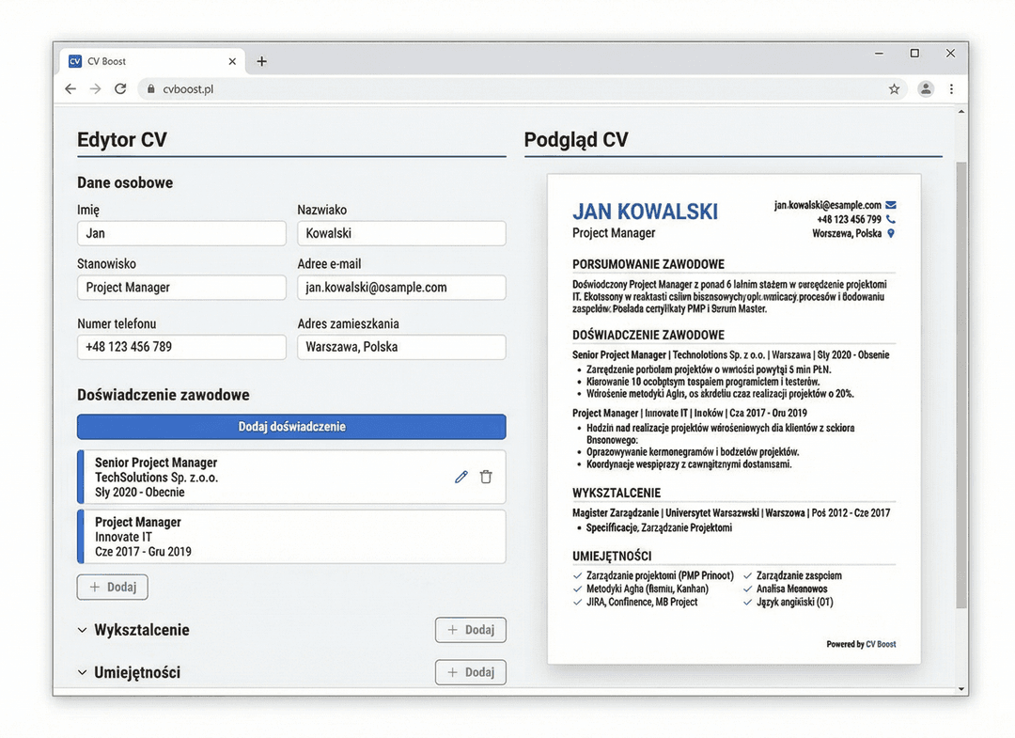Click the browser profile avatar icon
The width and height of the screenshot is (1015, 738).
pos(926,88)
